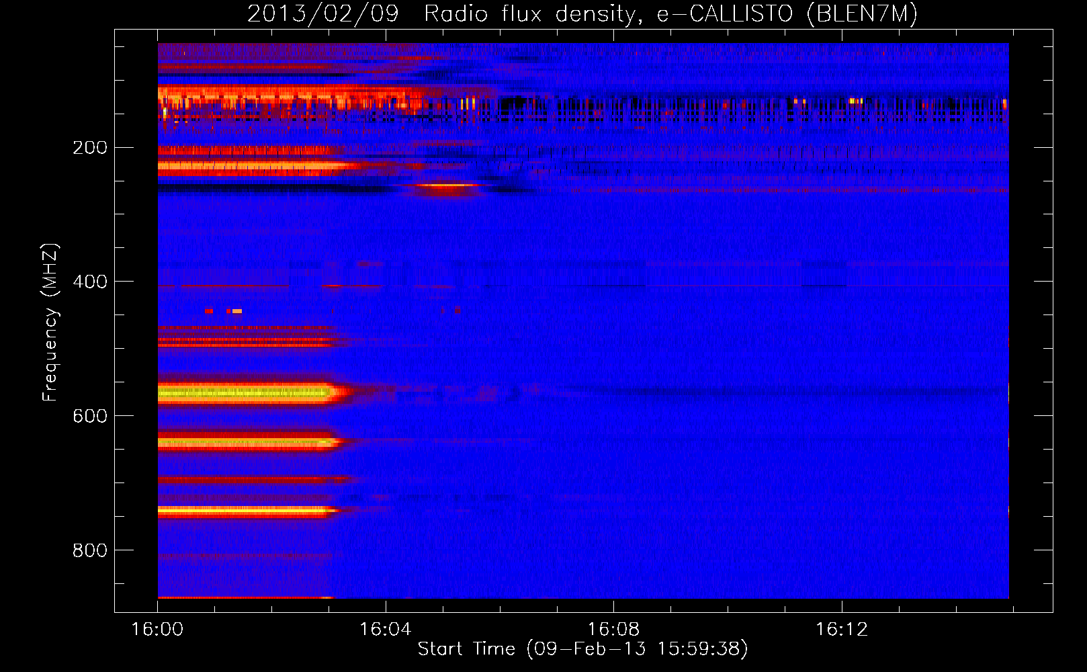This screenshot has width=1087, height=672.
Task: Click the 16:04 time tick label
Action: [x=386, y=629]
